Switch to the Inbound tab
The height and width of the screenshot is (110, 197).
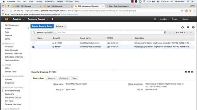[x=51, y=78]
